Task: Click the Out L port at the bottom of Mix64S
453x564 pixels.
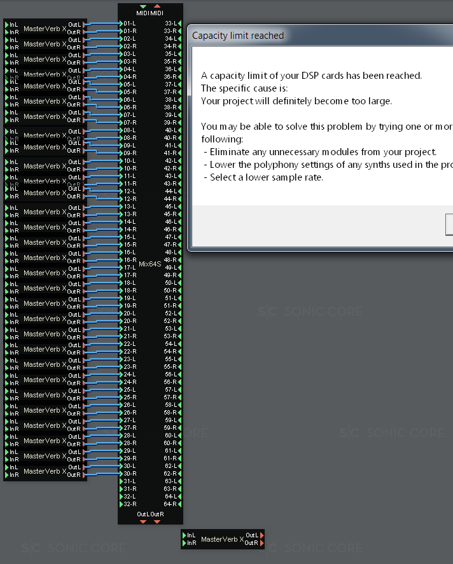Action: [x=143, y=521]
